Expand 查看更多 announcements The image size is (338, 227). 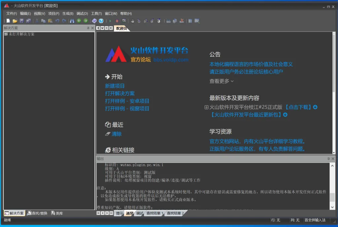point(221,81)
